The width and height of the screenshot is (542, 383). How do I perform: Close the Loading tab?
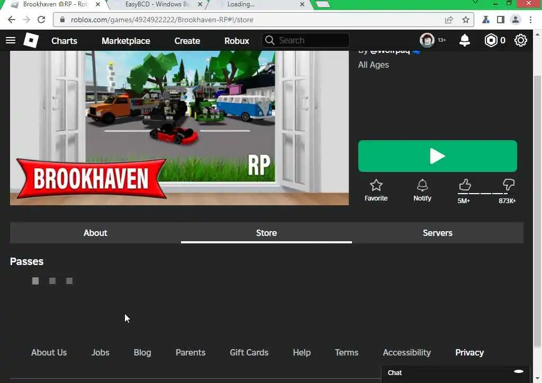coord(302,4)
